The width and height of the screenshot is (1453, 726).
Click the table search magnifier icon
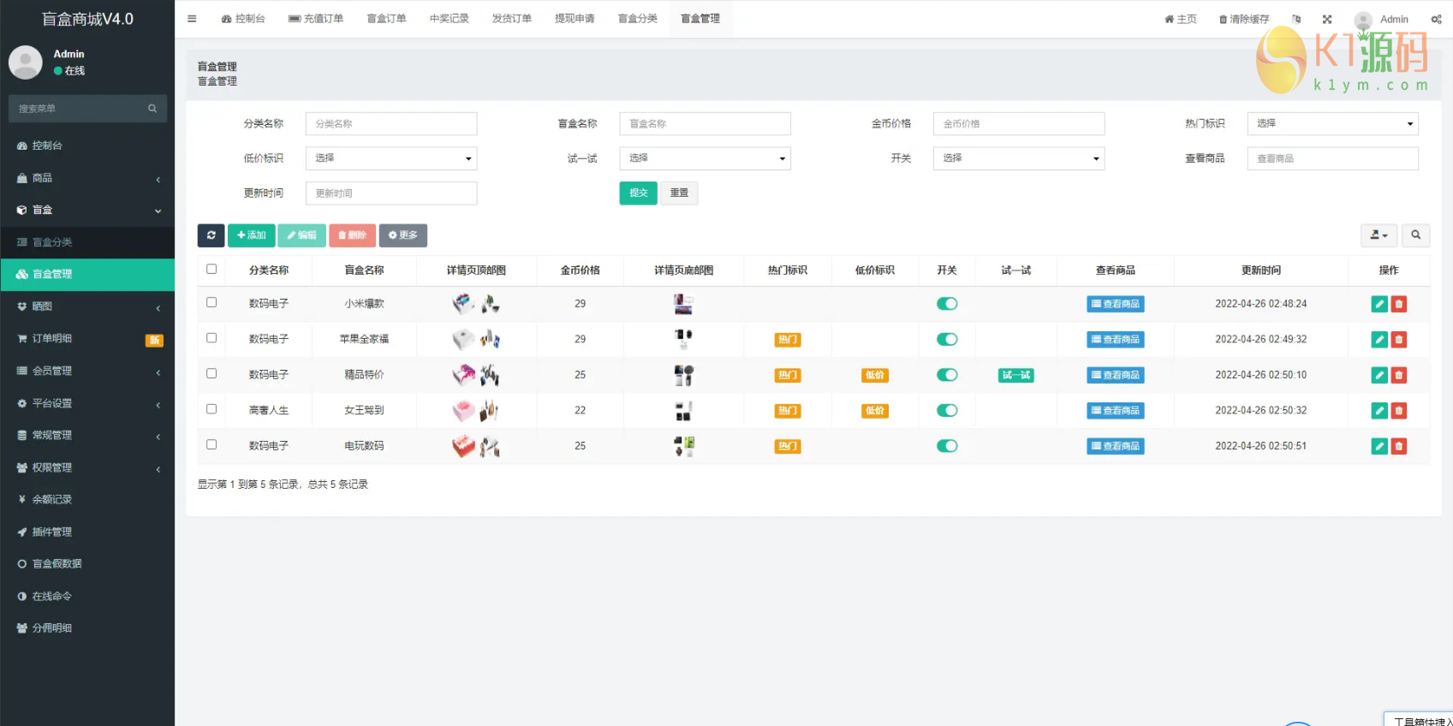(1416, 235)
